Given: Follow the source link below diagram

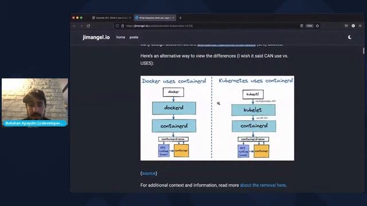Looking at the screenshot, I should [x=149, y=173].
